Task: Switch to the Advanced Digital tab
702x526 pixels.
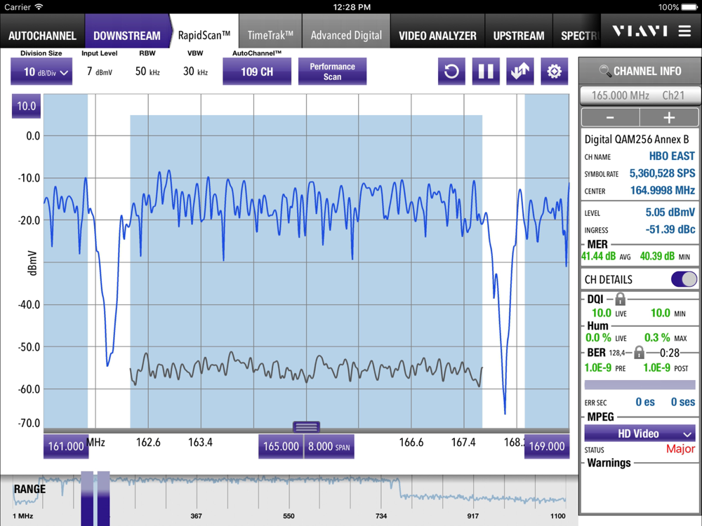Action: [346, 35]
